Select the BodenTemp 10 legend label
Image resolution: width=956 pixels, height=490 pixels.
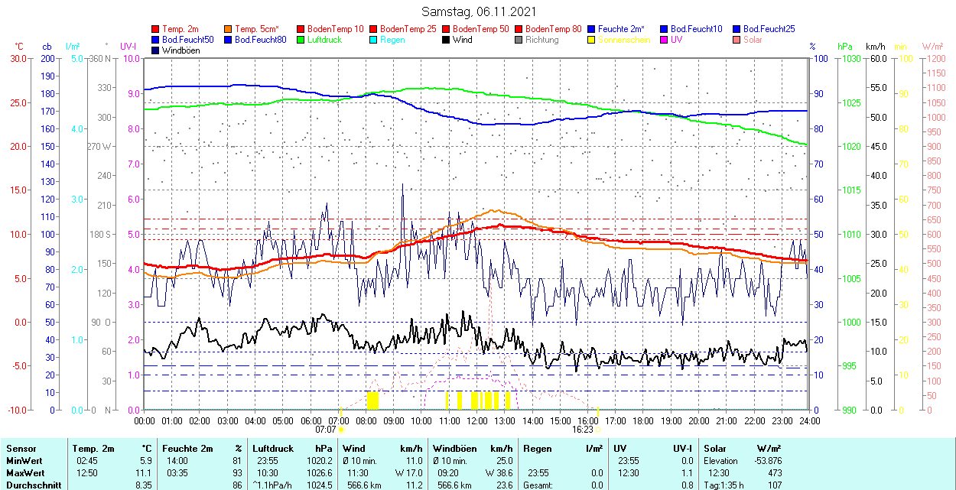[x=335, y=29]
